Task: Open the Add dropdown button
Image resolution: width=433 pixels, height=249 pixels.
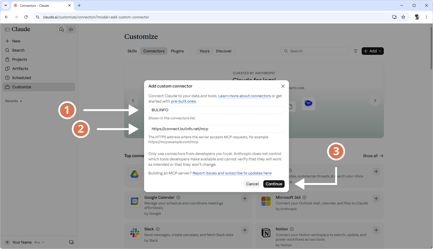Action: [372, 51]
